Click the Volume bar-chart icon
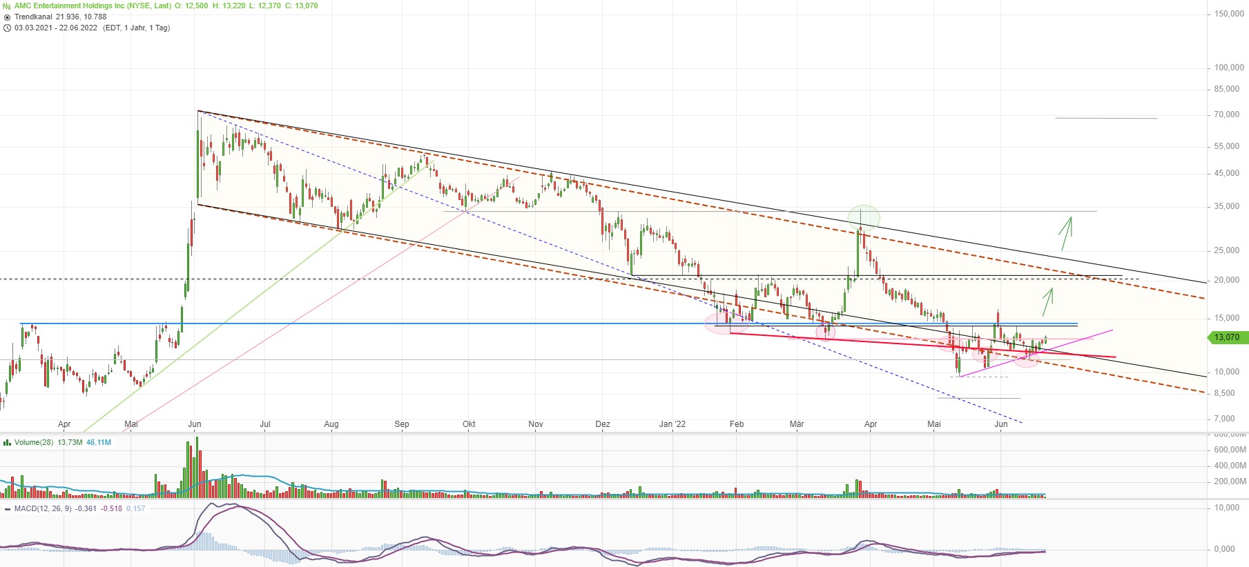This screenshot has height=567, width=1249. [7, 442]
